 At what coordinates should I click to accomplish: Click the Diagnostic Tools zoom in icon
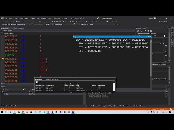[x=145, y=31]
